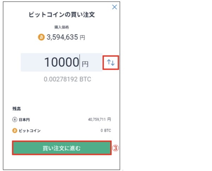Click the Bitcoin icon in the balance list

pos(15,130)
